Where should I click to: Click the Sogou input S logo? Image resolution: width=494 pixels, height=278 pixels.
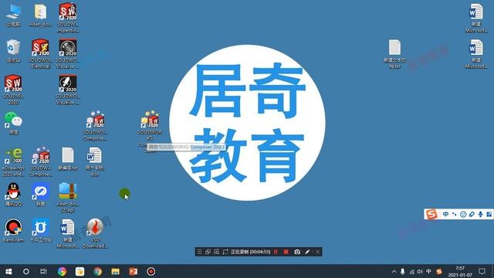pyautogui.click(x=431, y=215)
